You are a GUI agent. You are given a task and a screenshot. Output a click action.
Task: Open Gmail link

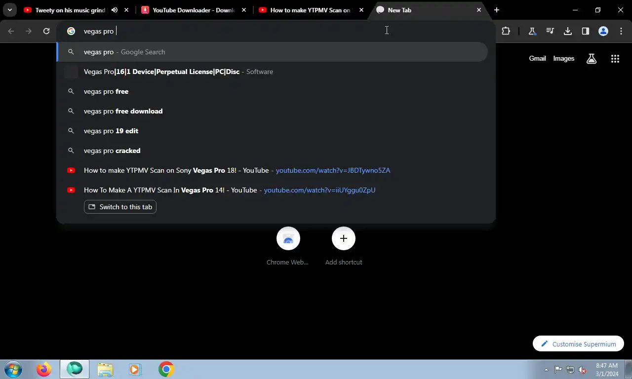tap(537, 58)
